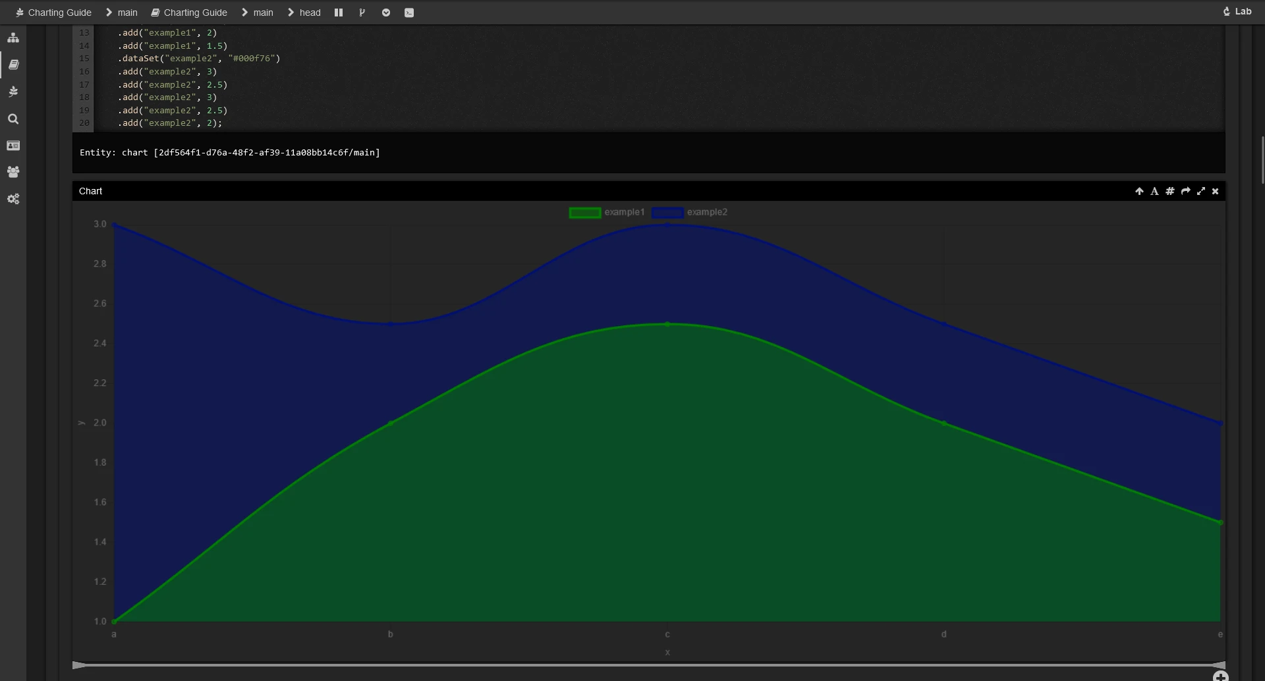This screenshot has height=681, width=1265.
Task: Open the seedling icon in the left sidebar
Action: [13, 92]
